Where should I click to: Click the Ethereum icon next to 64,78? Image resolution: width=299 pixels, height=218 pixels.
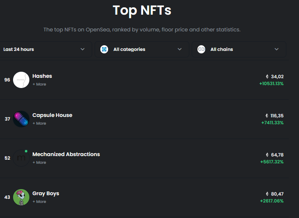[267, 155]
